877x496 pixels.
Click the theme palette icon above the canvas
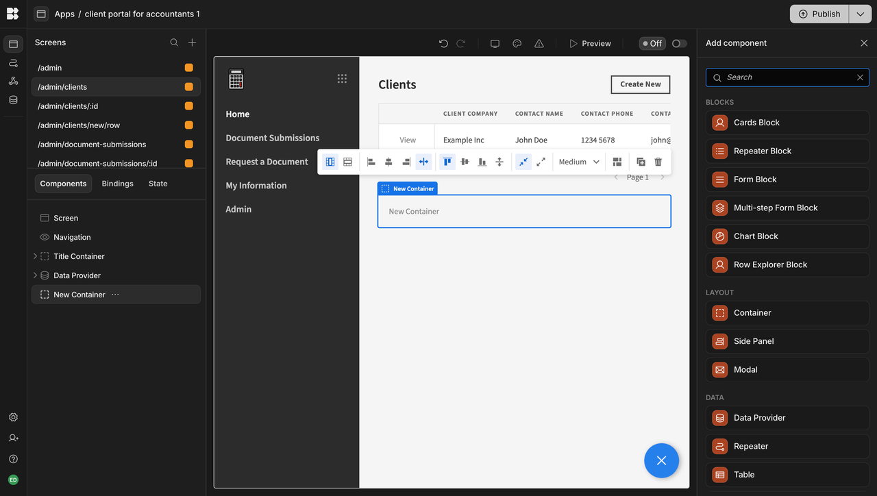pyautogui.click(x=517, y=42)
